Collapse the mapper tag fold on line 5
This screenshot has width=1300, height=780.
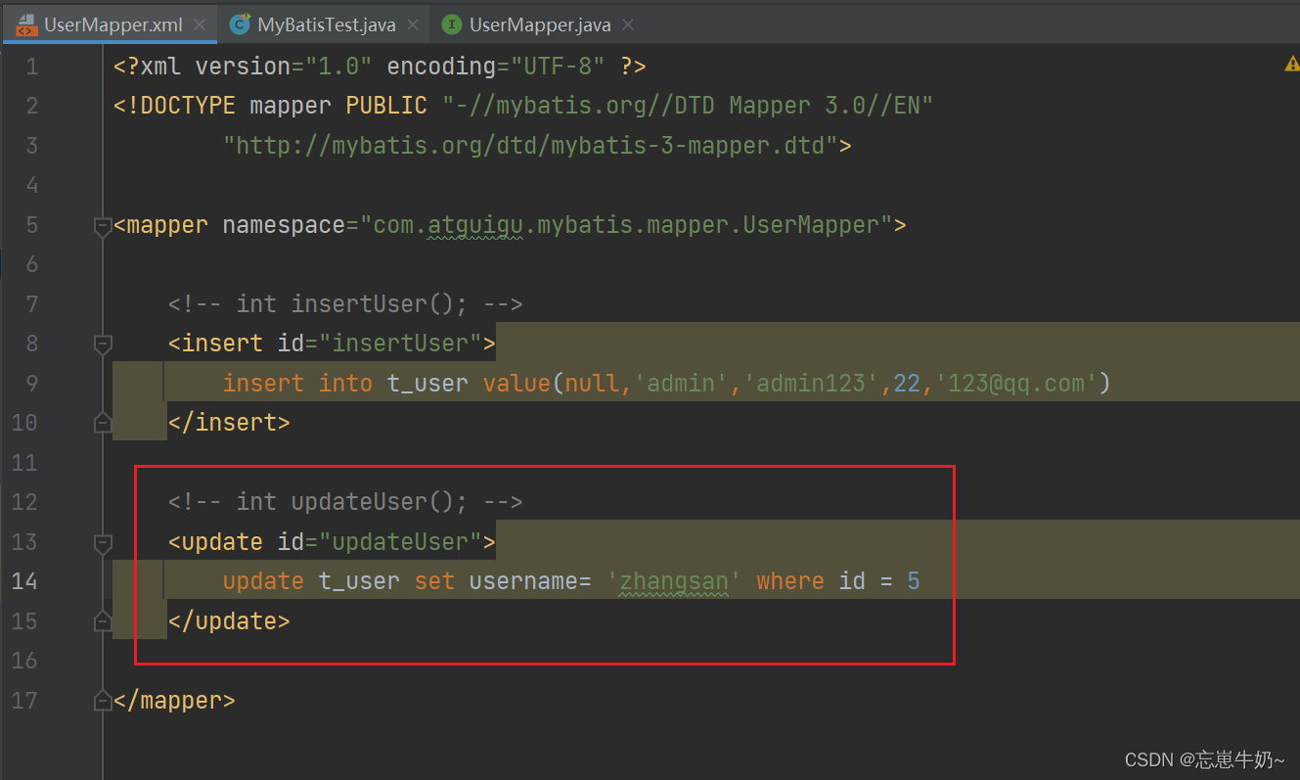tap(102, 226)
